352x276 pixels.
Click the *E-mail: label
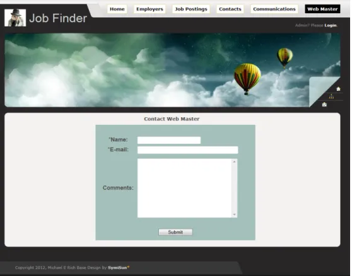(x=118, y=149)
